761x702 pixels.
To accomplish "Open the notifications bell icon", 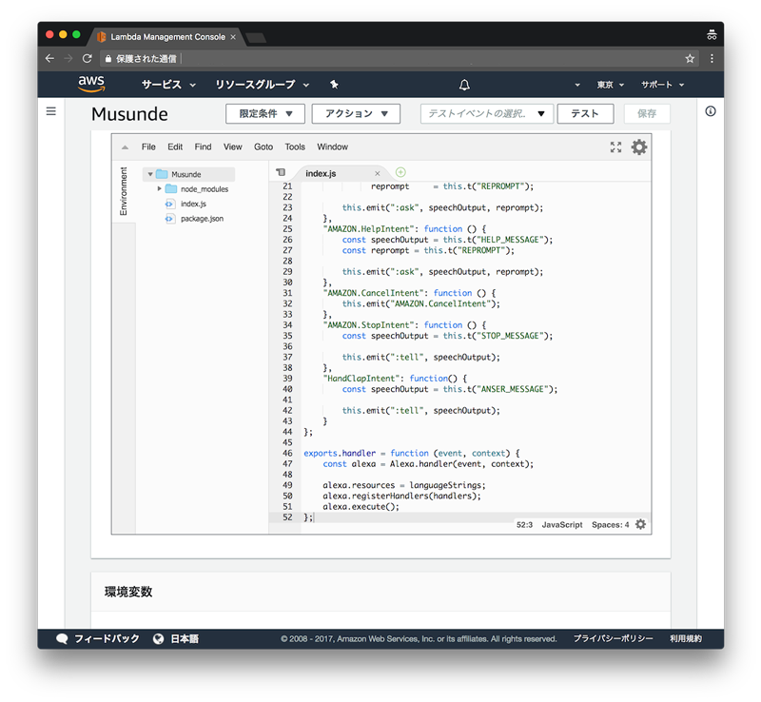I will [464, 85].
